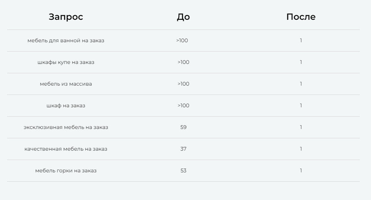This screenshot has height=200, width=371.
Task: Click ">100" in the "шкаф на заказ" row
Action: (x=183, y=105)
